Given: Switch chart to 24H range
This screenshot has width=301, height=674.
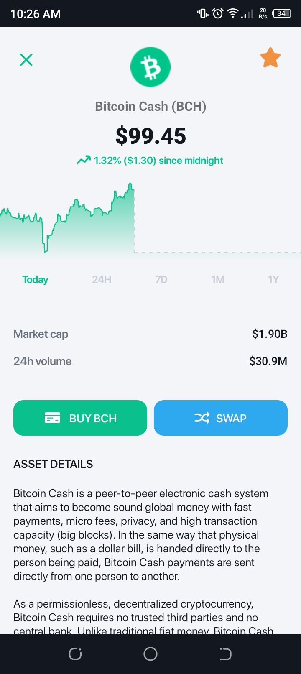Looking at the screenshot, I should pyautogui.click(x=102, y=279).
